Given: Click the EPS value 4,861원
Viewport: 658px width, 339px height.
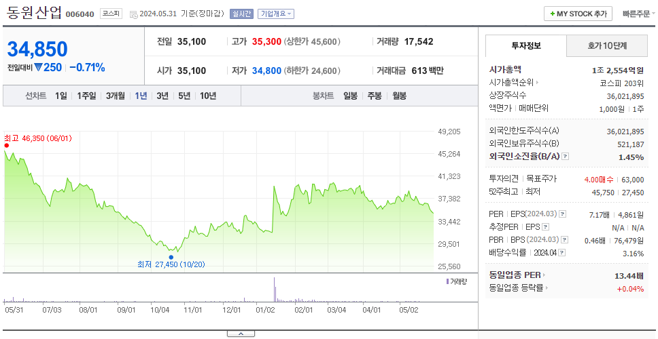Looking at the screenshot, I should coord(631,215).
